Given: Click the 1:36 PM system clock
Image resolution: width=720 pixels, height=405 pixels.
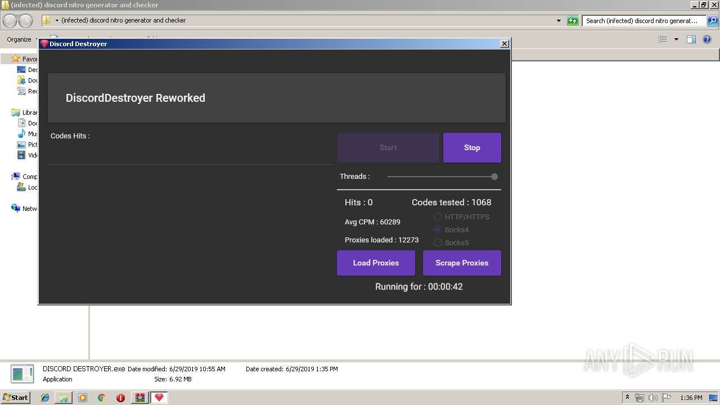Looking at the screenshot, I should coord(691,398).
